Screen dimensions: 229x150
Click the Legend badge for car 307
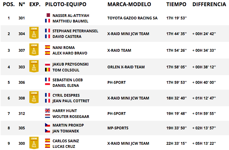34,49
